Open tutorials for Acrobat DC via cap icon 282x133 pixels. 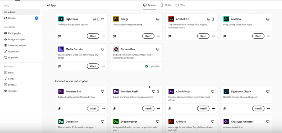point(170,36)
